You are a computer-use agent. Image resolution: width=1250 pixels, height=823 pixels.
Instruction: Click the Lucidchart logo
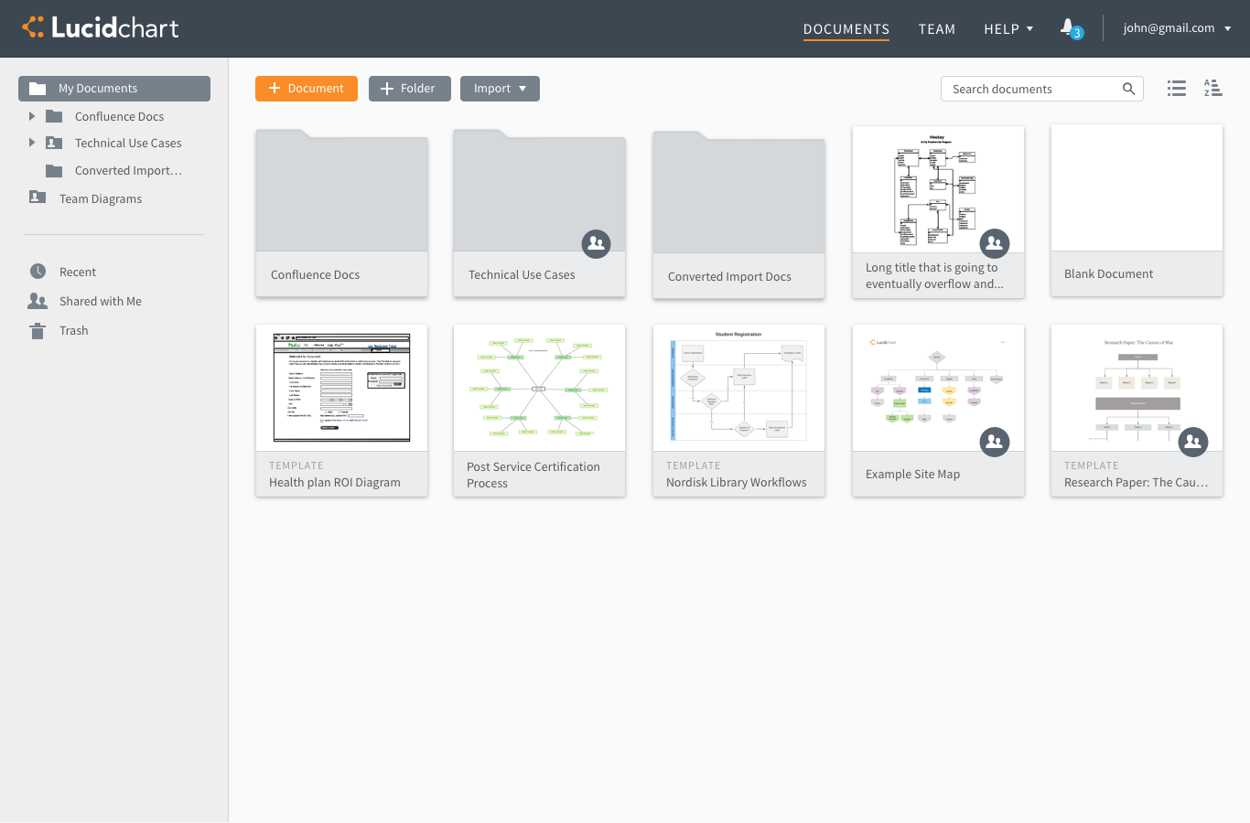(x=101, y=27)
